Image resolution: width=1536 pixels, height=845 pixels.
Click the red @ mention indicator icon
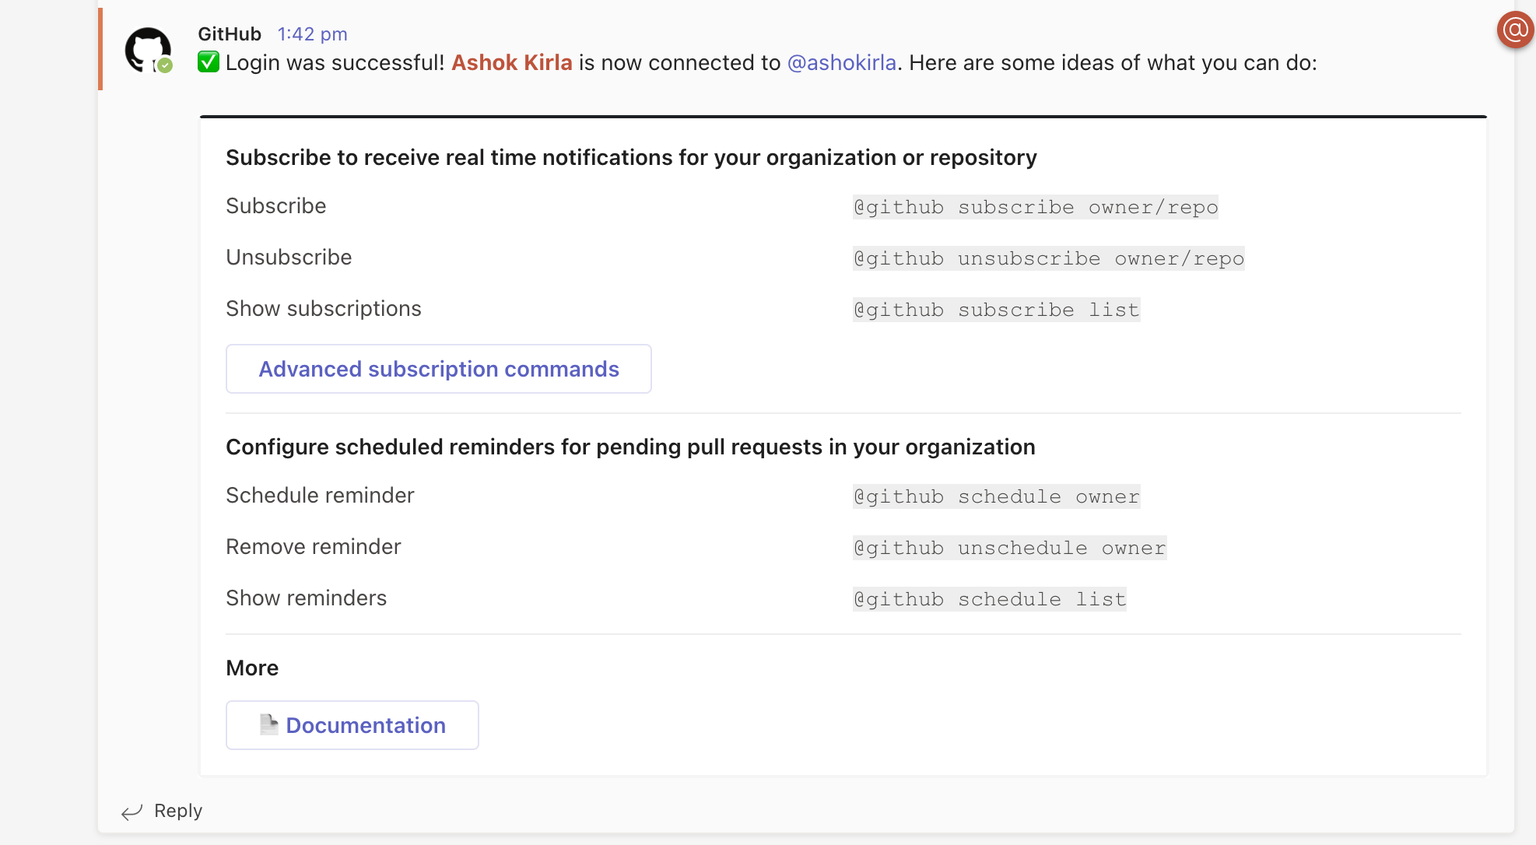1515,30
